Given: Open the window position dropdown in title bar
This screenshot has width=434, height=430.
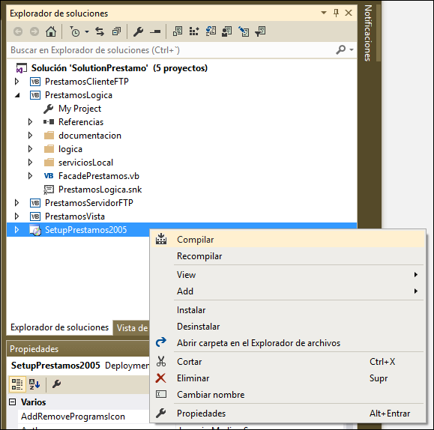Looking at the screenshot, I should coord(324,13).
